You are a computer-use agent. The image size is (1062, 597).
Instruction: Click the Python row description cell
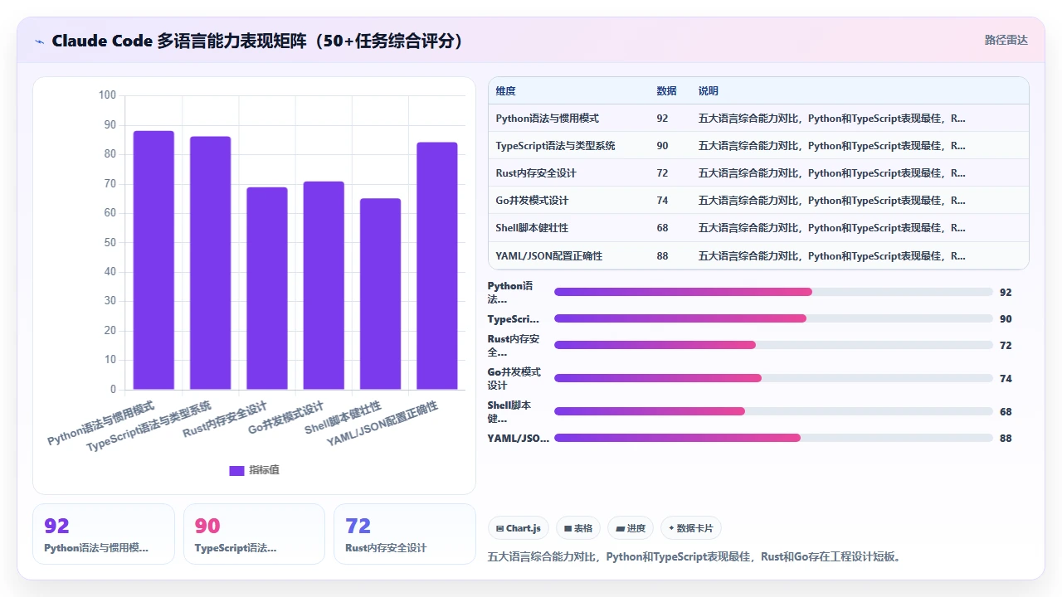coord(831,119)
